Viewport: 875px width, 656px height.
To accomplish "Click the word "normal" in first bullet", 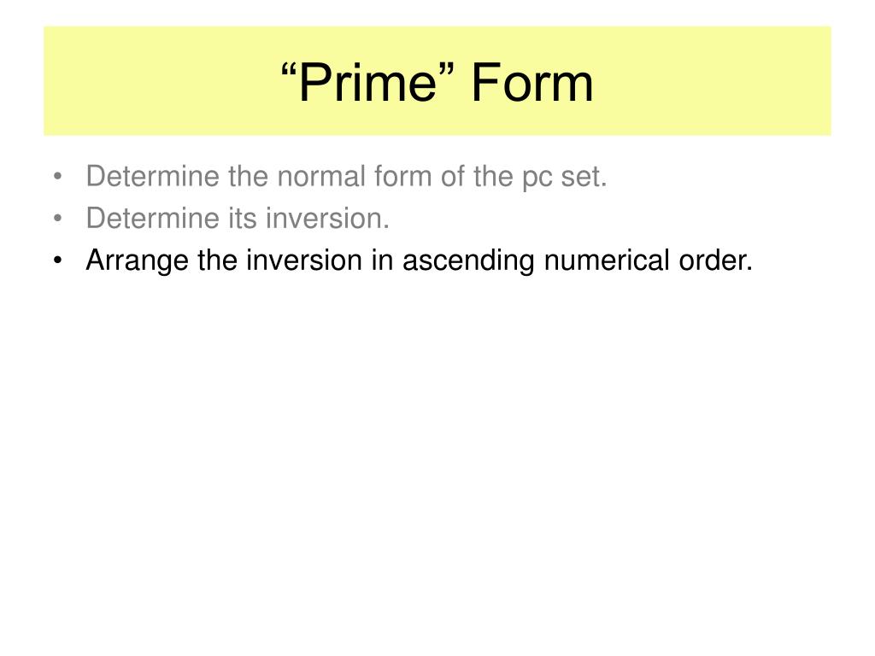I will click(321, 176).
